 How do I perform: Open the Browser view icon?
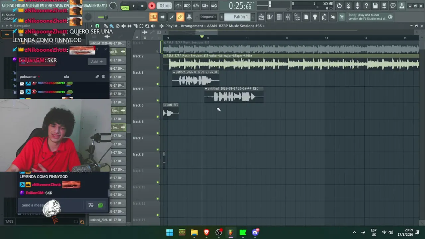(x=297, y=17)
